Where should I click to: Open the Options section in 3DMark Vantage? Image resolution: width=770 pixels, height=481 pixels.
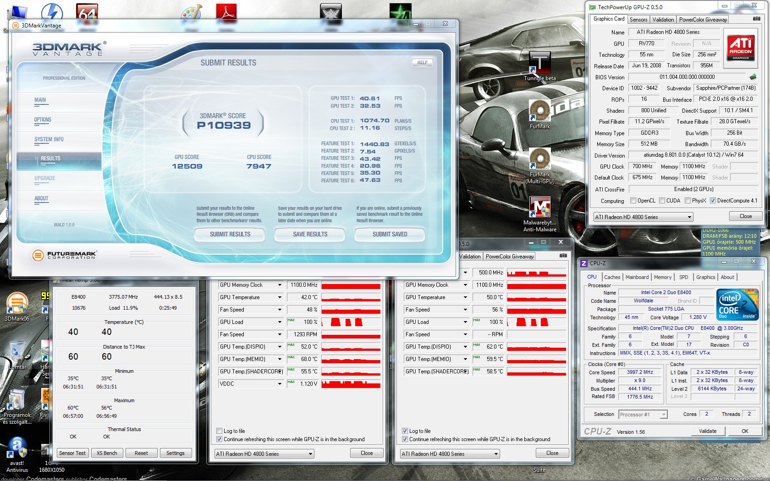[x=43, y=120]
